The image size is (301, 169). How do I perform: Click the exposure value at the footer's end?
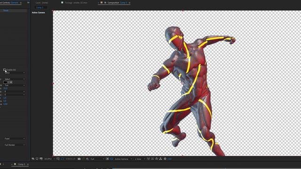point(169,159)
